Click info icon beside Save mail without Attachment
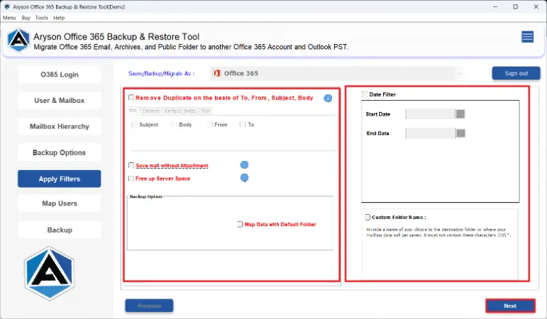Image resolution: width=547 pixels, height=319 pixels. click(x=244, y=164)
